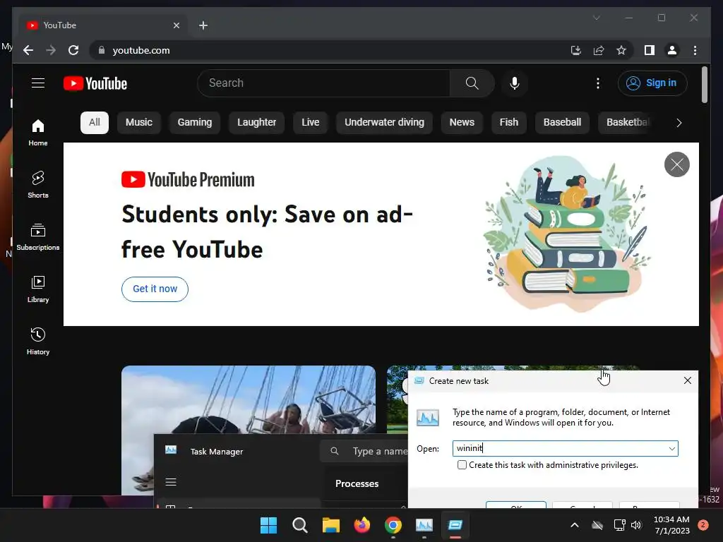Bookmark this page with star icon
The width and height of the screenshot is (723, 542).
click(621, 50)
